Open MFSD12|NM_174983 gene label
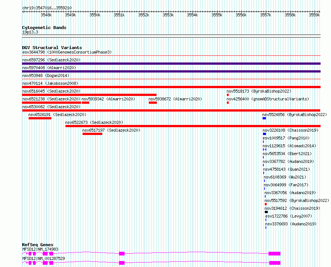 pos(40,249)
